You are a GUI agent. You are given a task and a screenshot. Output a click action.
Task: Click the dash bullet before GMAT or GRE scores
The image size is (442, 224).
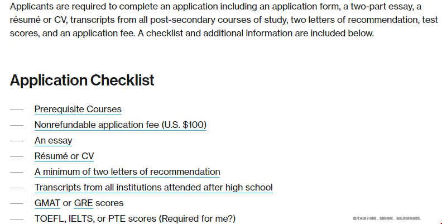coord(17,203)
